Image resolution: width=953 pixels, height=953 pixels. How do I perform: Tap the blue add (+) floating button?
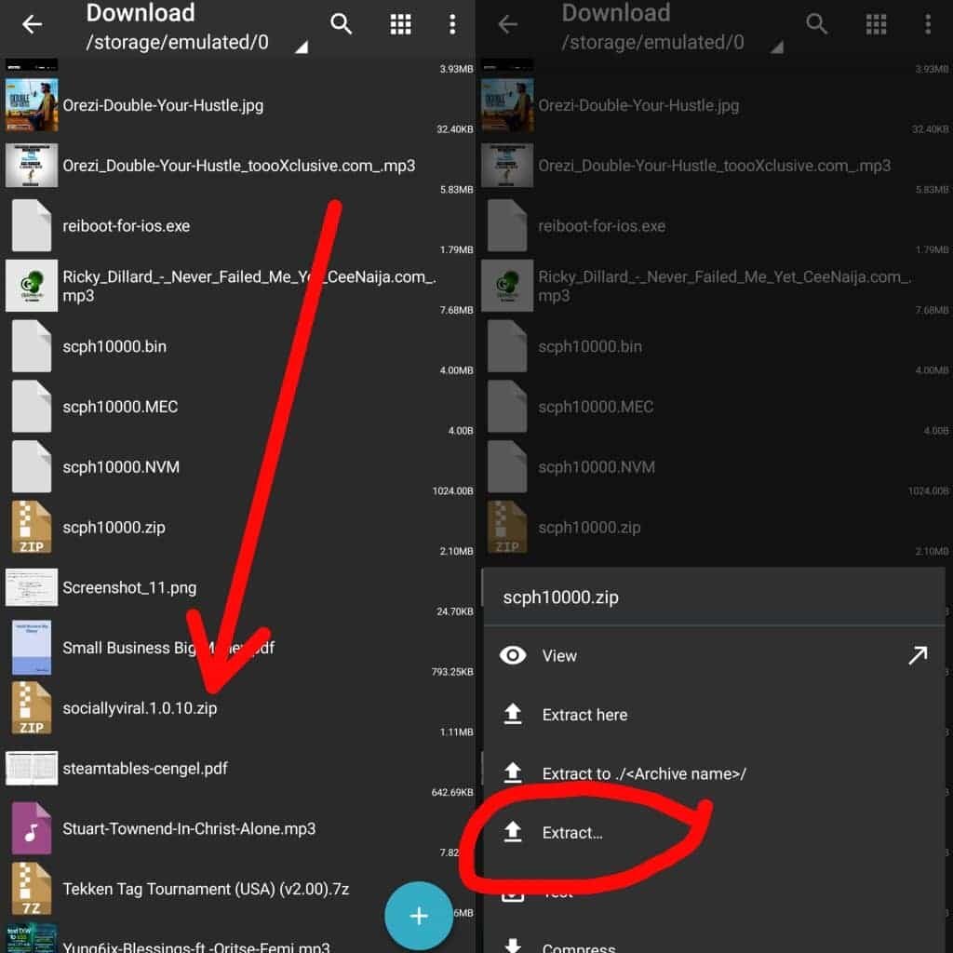pyautogui.click(x=419, y=916)
